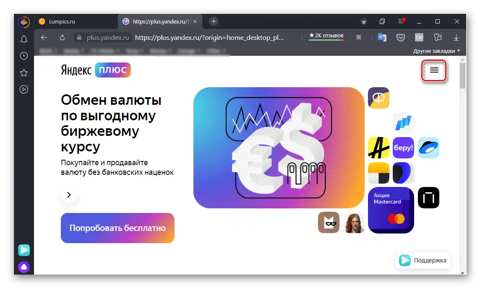Open favorites star in sidebar
Screen dimensions: 480x288
click(x=24, y=73)
